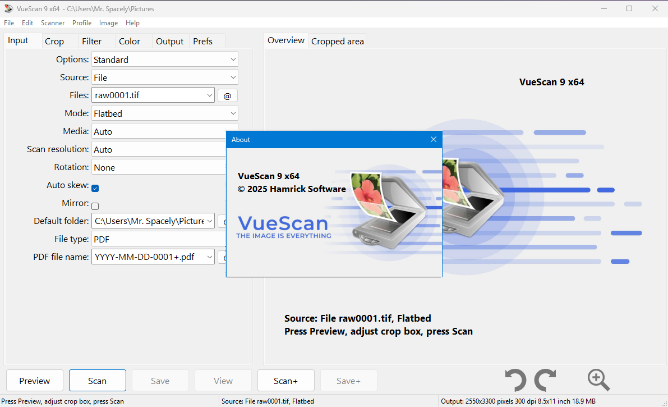Screen dimensions: 668x407
Task: Click the Preview button
Action: coord(35,381)
